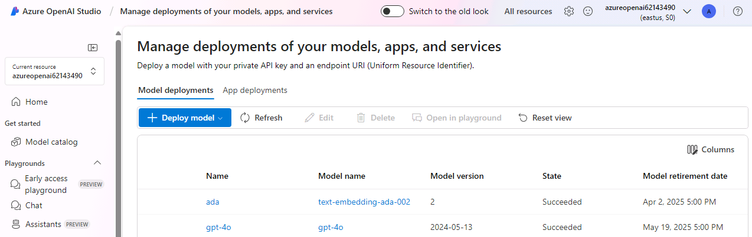Open the Current resource selector dropdown
This screenshot has height=237, width=752.
click(x=54, y=71)
